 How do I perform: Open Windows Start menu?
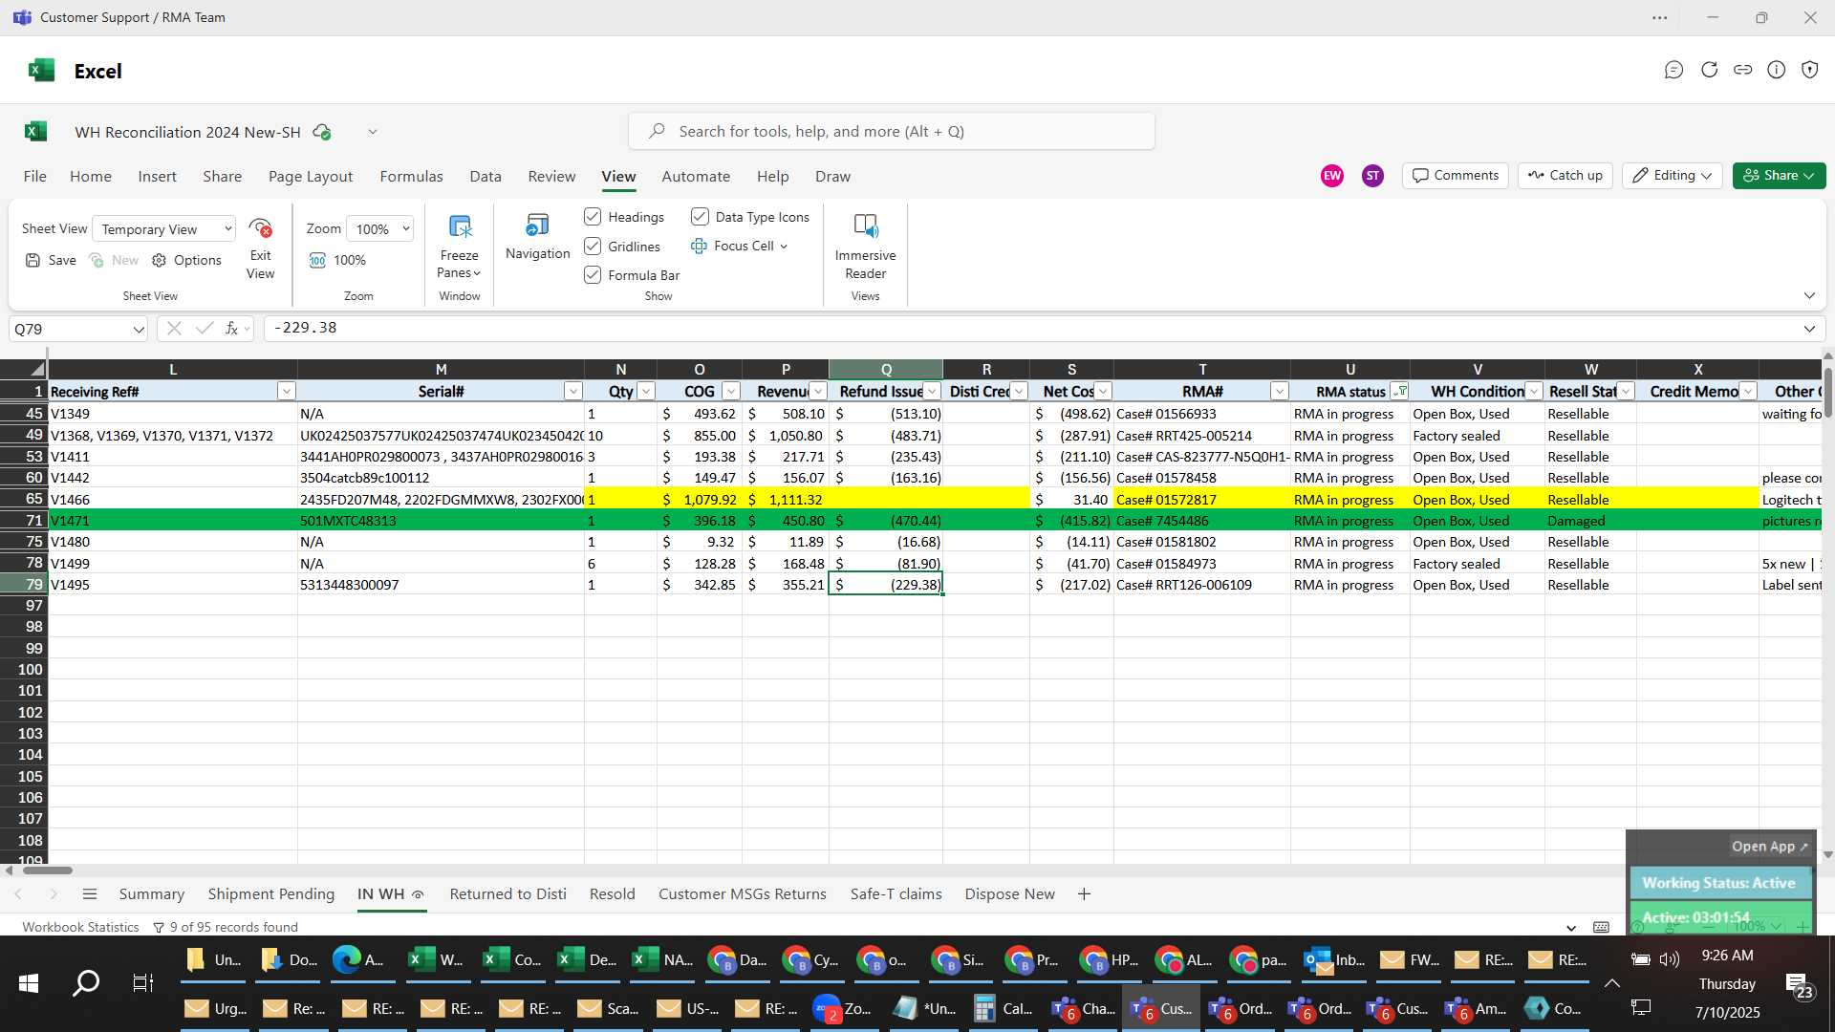pos(29,982)
